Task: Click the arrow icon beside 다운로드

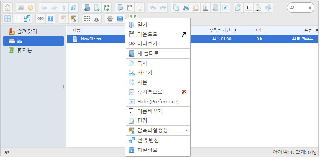Action: pos(184,34)
